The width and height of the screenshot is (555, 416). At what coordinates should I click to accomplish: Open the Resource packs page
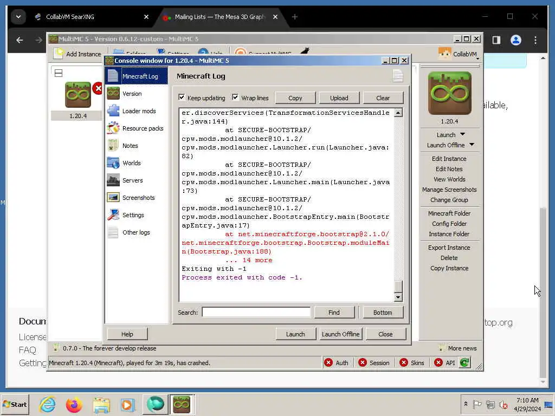136,128
